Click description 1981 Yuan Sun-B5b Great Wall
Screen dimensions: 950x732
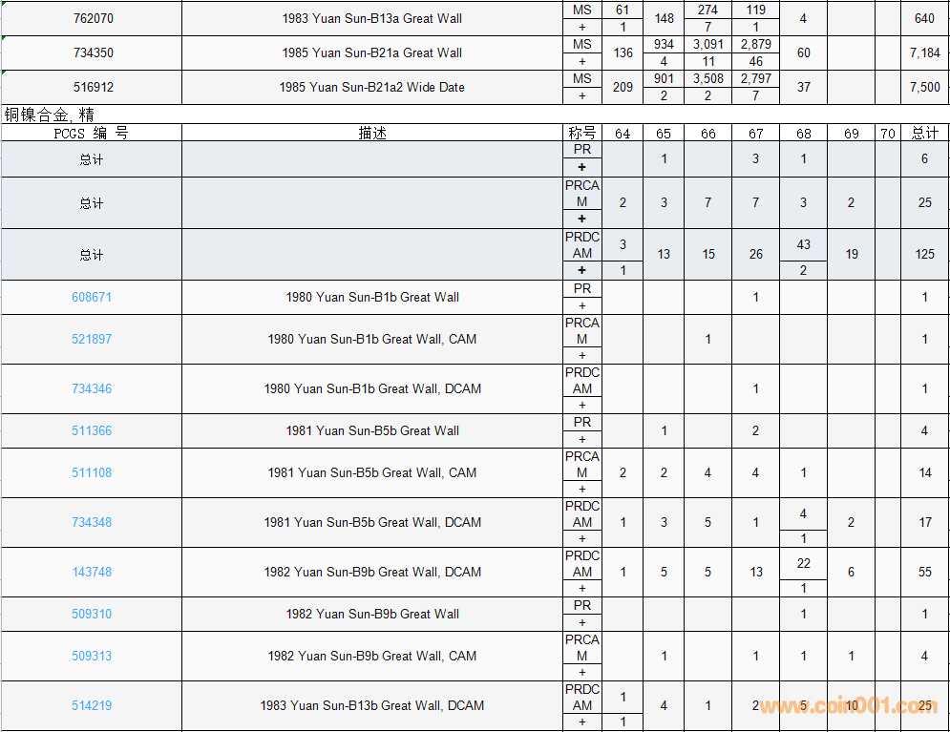tap(372, 431)
